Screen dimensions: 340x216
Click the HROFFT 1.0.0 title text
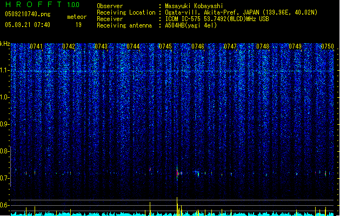coord(42,4)
